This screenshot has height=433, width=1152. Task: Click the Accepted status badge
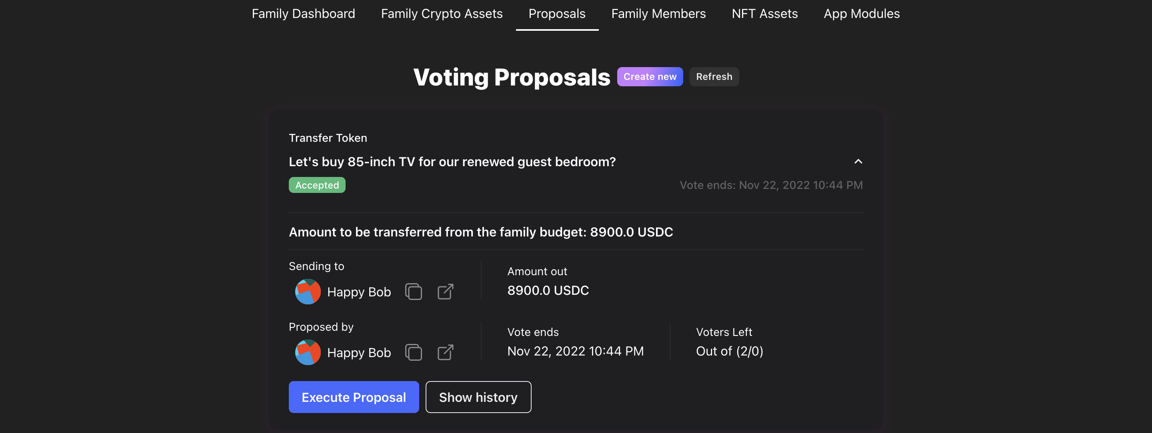point(317,185)
